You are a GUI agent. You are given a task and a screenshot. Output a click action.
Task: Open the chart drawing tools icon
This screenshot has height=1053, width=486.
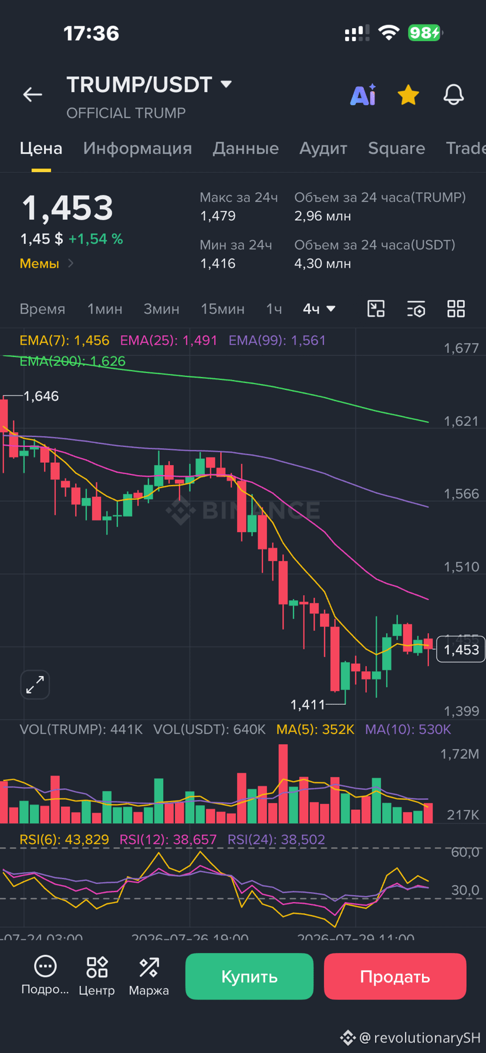pyautogui.click(x=376, y=309)
